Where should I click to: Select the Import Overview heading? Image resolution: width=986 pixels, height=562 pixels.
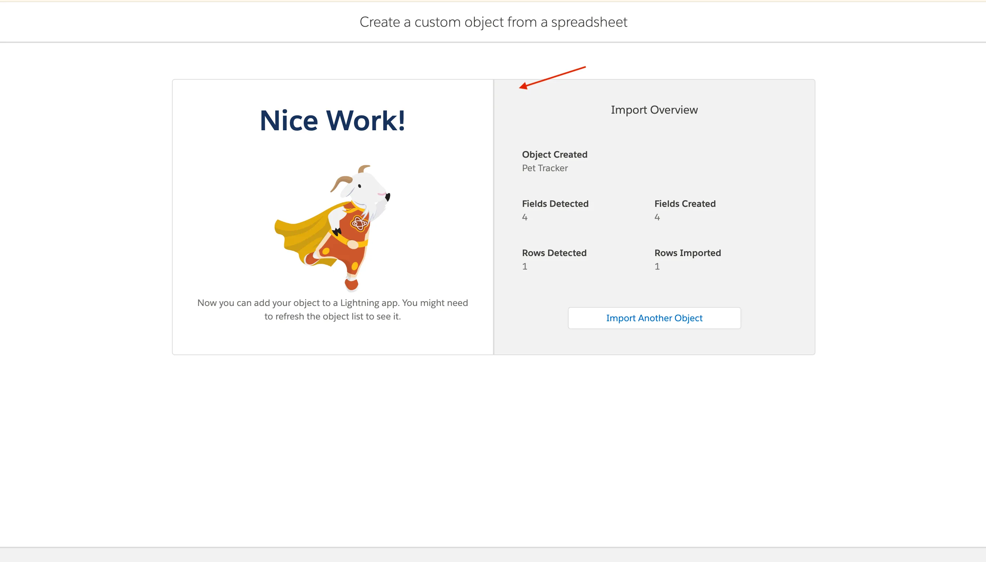(x=654, y=110)
